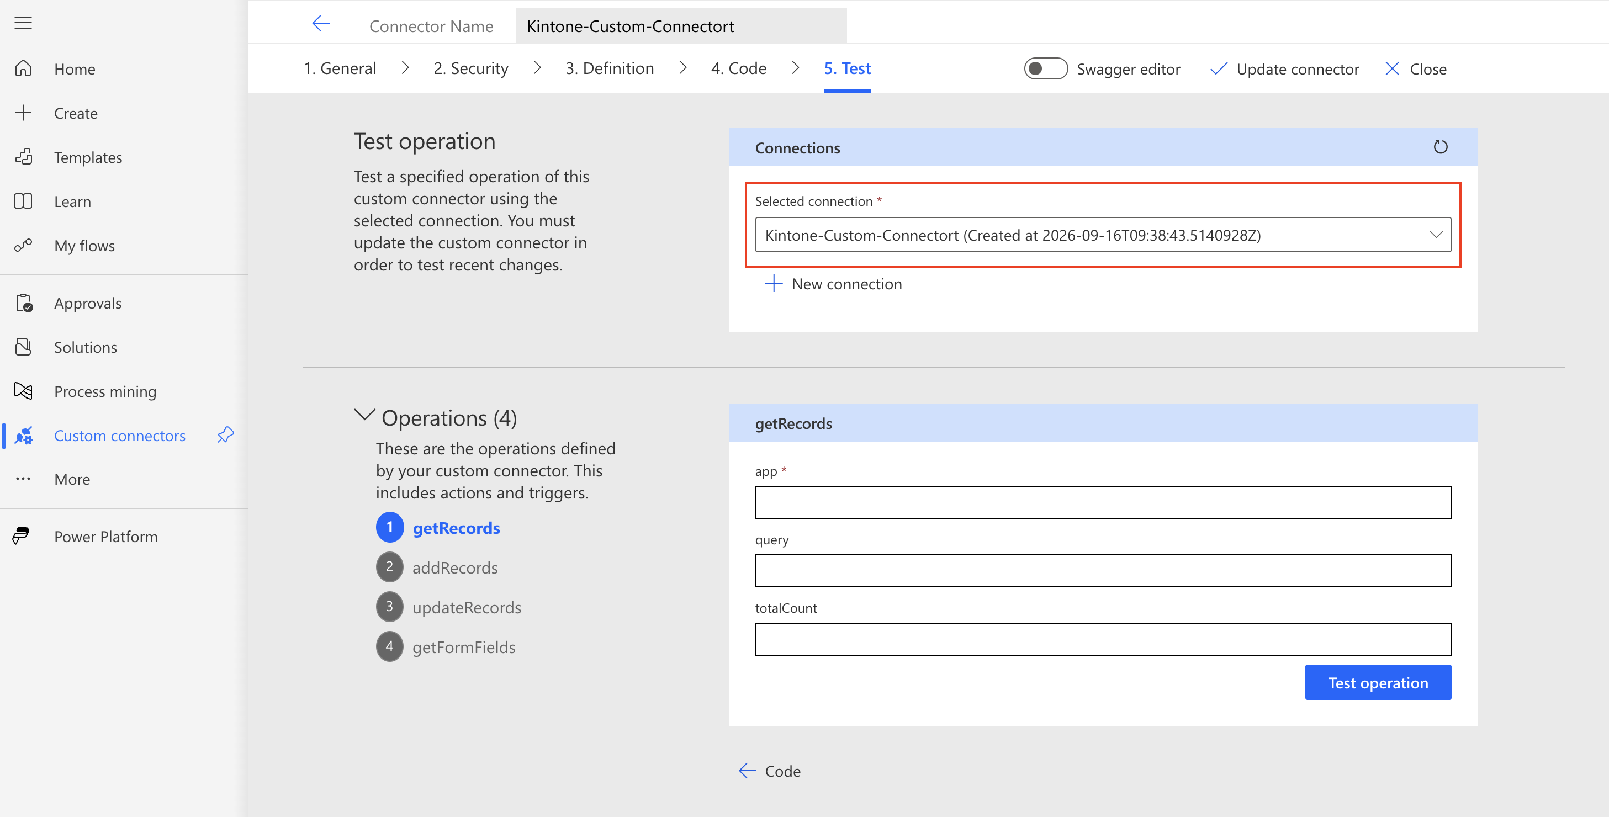Click the Approvals clipboard icon
This screenshot has height=817, width=1609.
[24, 303]
